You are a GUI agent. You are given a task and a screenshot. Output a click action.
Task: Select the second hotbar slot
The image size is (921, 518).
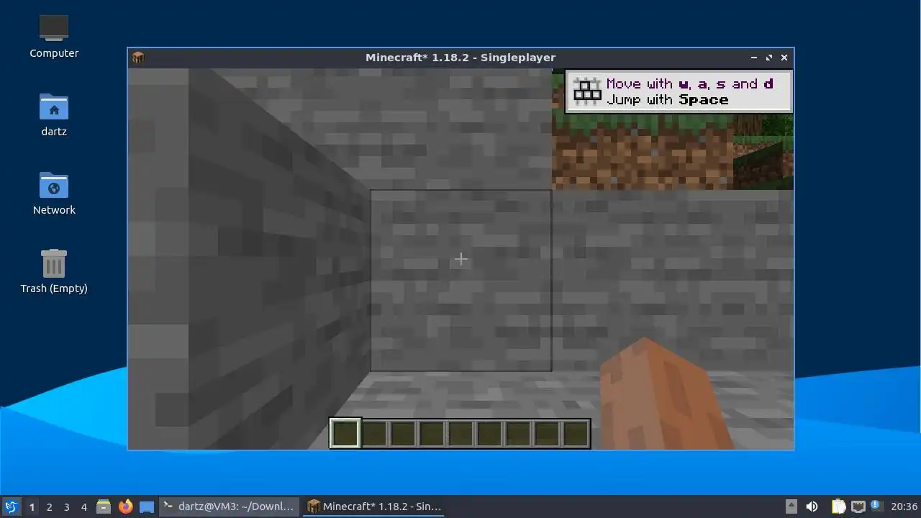[374, 433]
